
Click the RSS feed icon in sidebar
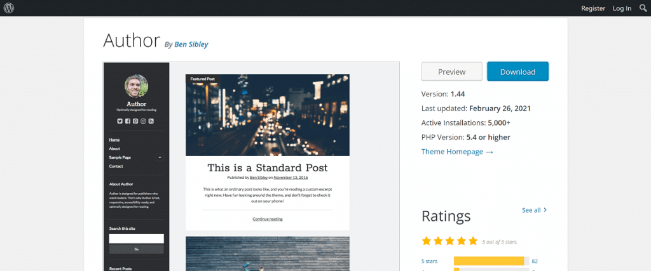tap(151, 121)
